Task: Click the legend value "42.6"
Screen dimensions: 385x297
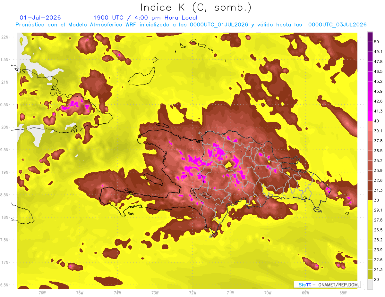Action: click(378, 101)
